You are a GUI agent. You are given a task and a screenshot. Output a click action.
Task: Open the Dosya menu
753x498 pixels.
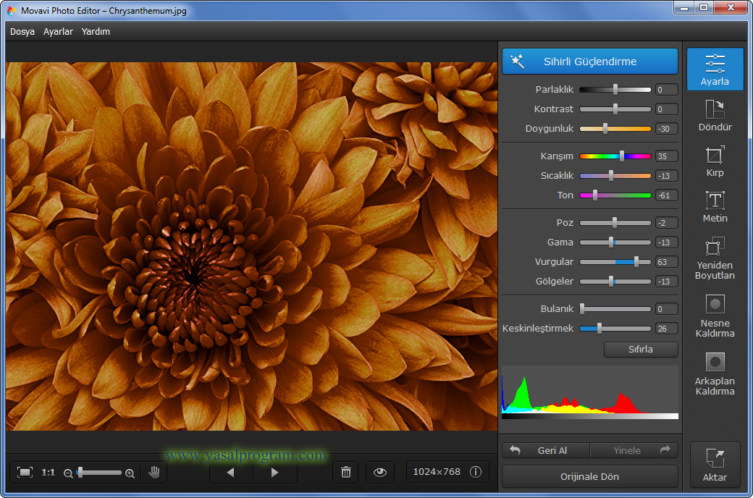tap(22, 32)
